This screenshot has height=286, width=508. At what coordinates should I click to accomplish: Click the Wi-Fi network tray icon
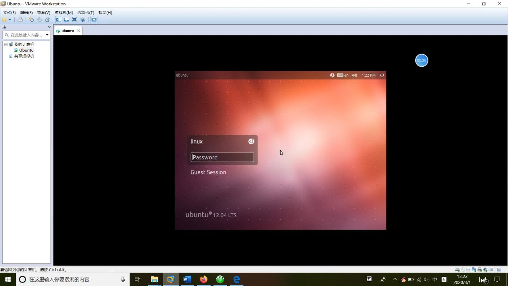419,280
